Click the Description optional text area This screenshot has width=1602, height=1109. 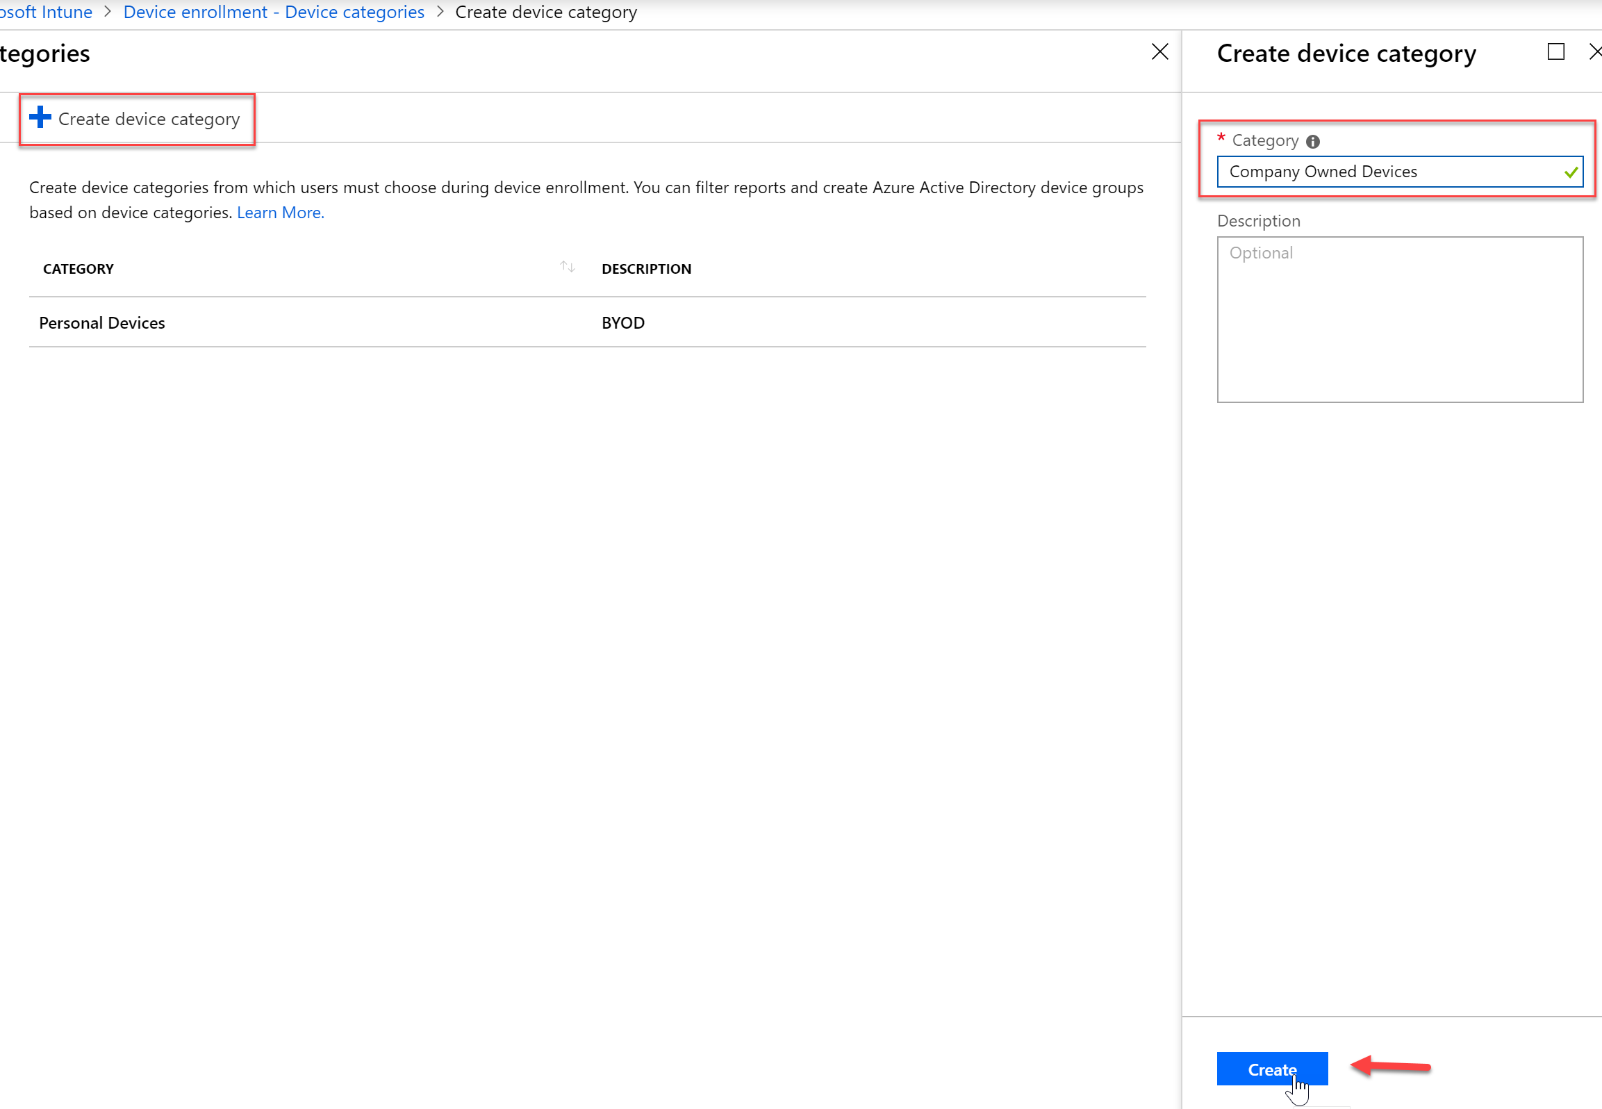(1399, 320)
